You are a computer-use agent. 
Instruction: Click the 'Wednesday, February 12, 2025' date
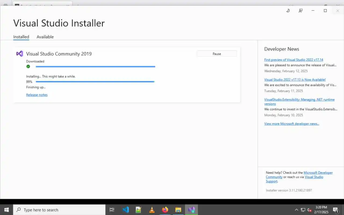click(x=286, y=71)
